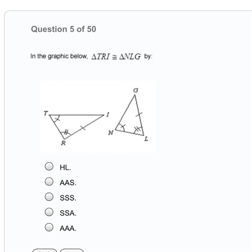Pick the SSS. radio button

[49, 197]
